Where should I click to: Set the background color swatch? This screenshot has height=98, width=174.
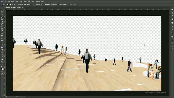(x=2, y=69)
